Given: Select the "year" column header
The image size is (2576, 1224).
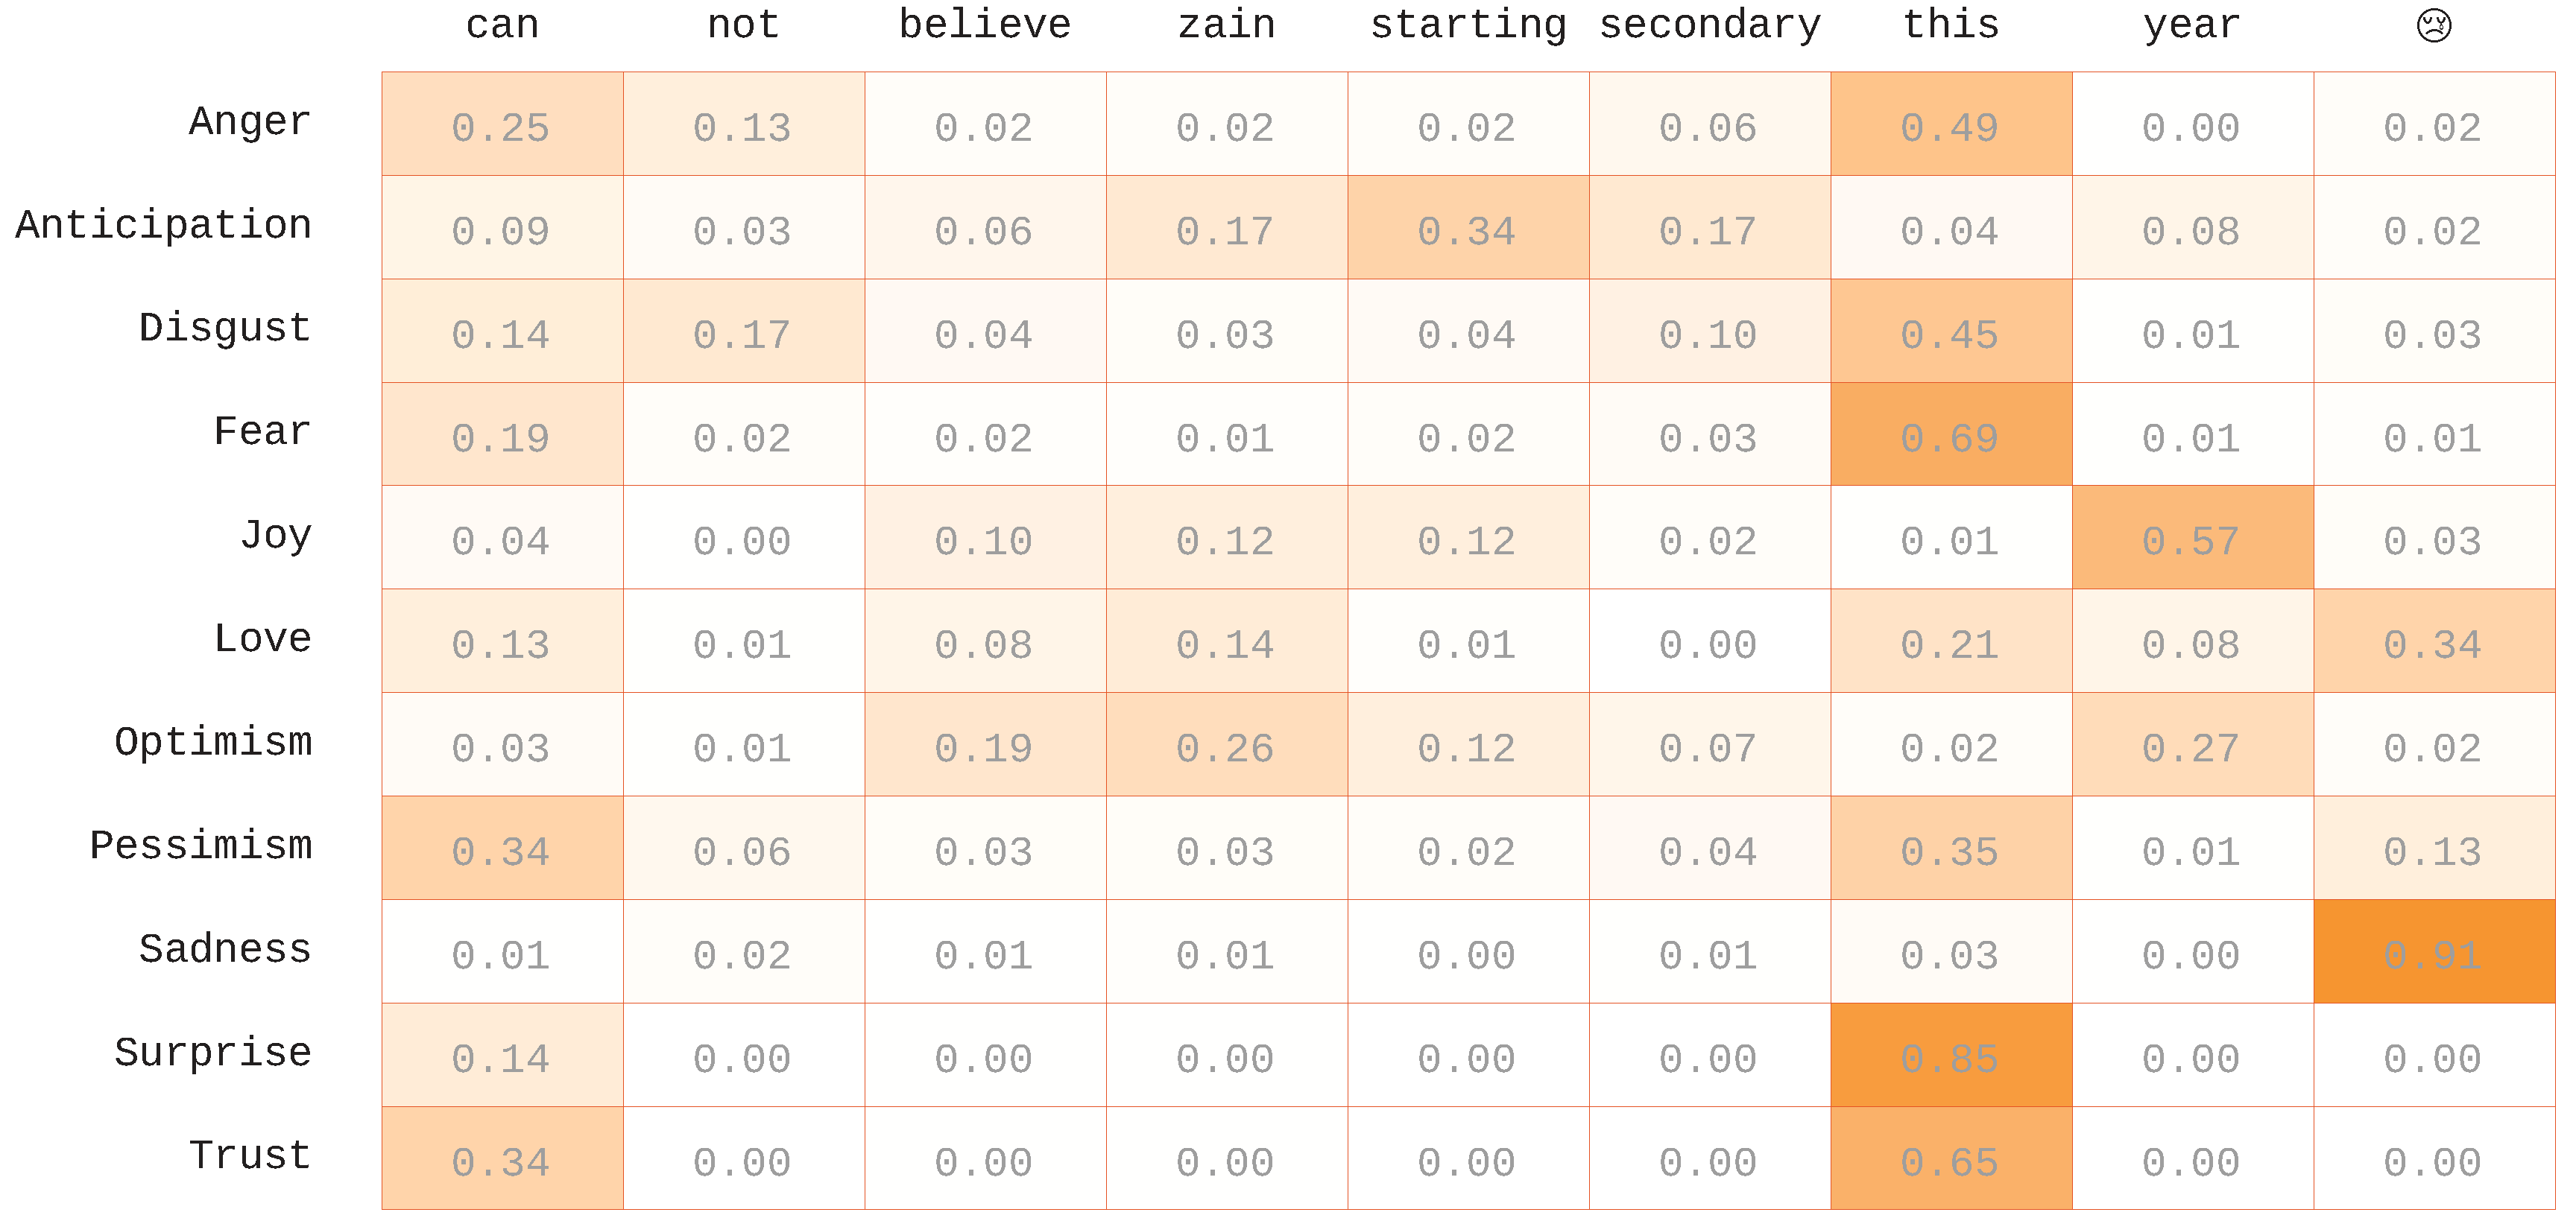Looking at the screenshot, I should pos(2192,25).
